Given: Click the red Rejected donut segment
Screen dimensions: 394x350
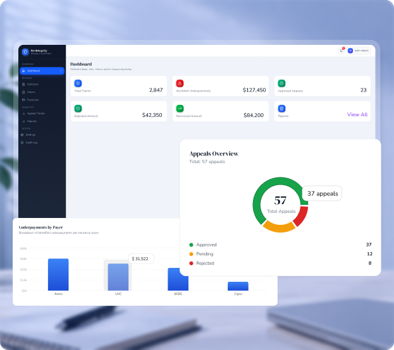Looking at the screenshot, I should pos(302,215).
